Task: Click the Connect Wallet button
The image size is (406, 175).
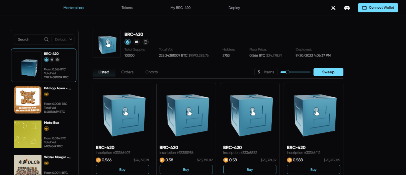Action: 378,8
